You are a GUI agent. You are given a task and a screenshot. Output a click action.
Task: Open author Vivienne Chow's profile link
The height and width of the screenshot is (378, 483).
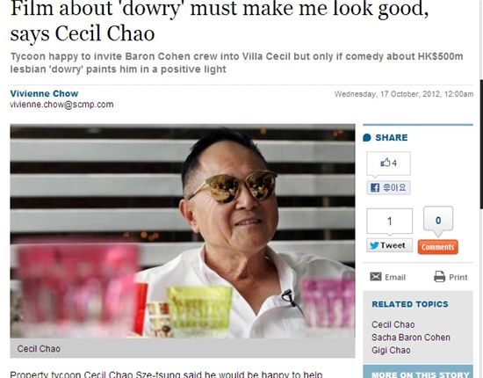[44, 93]
